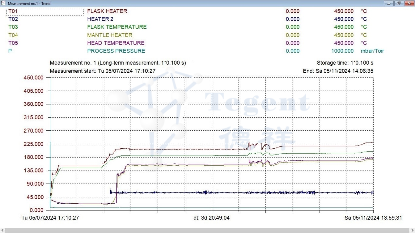Close the Measurement no.1 Trend window

[409, 3]
